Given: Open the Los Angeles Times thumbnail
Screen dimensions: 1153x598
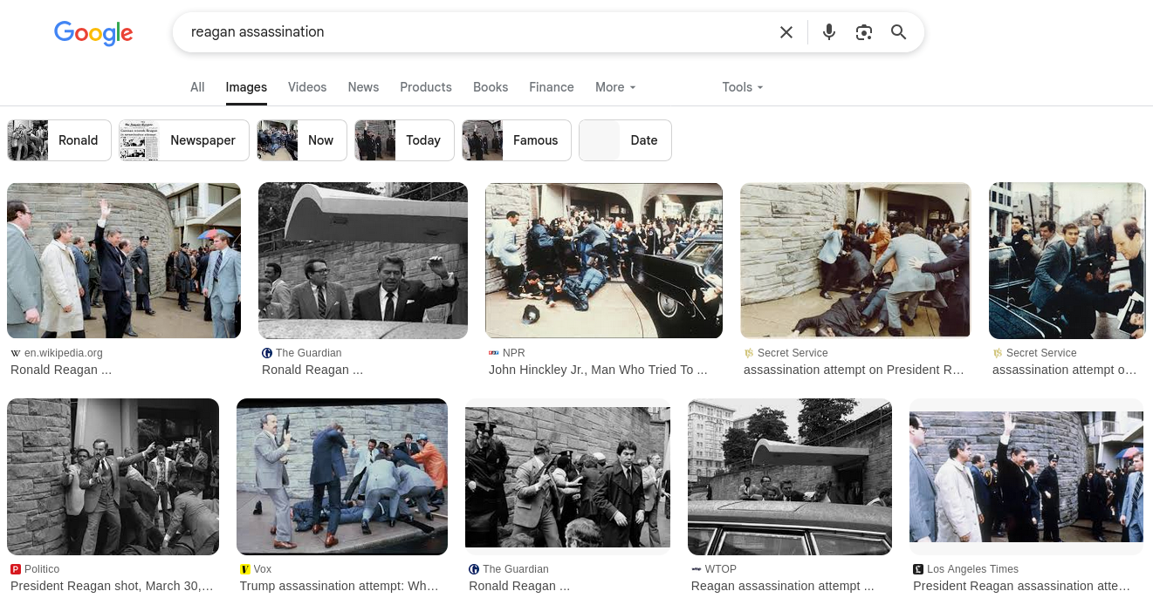Looking at the screenshot, I should point(1026,477).
